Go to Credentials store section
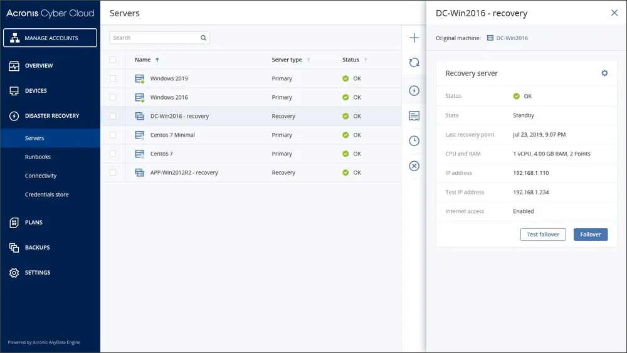This screenshot has width=627, height=353. point(47,194)
